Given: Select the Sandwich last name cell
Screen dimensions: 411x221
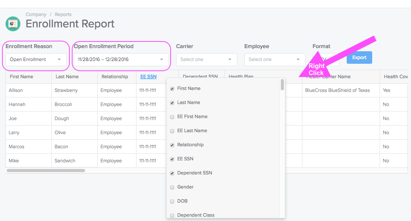Looking at the screenshot, I should coord(75,161).
